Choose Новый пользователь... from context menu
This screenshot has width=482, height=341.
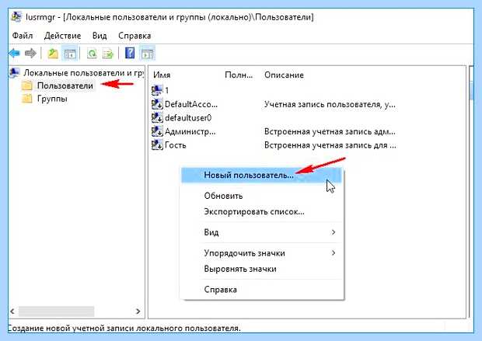tap(261, 176)
